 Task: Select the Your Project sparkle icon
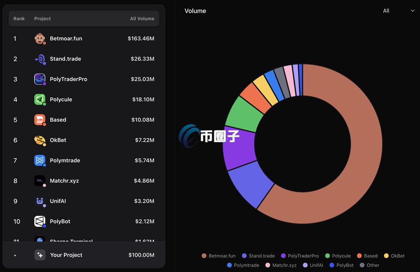(39, 255)
